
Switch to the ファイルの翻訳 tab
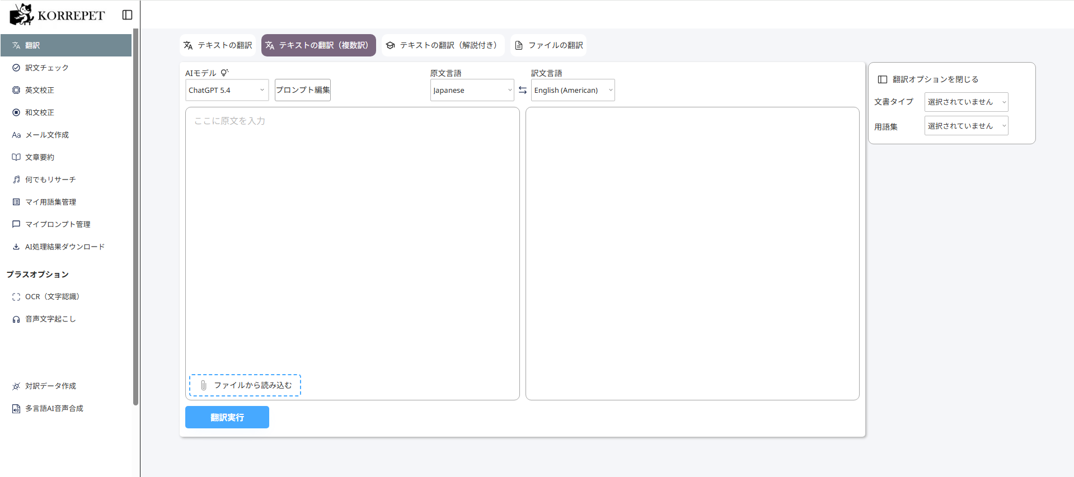tap(548, 45)
